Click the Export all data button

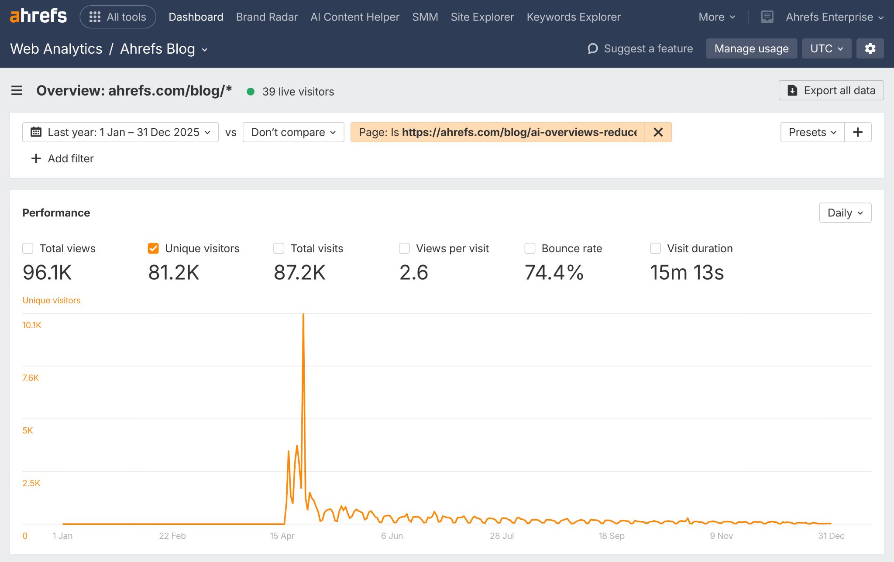(x=831, y=90)
